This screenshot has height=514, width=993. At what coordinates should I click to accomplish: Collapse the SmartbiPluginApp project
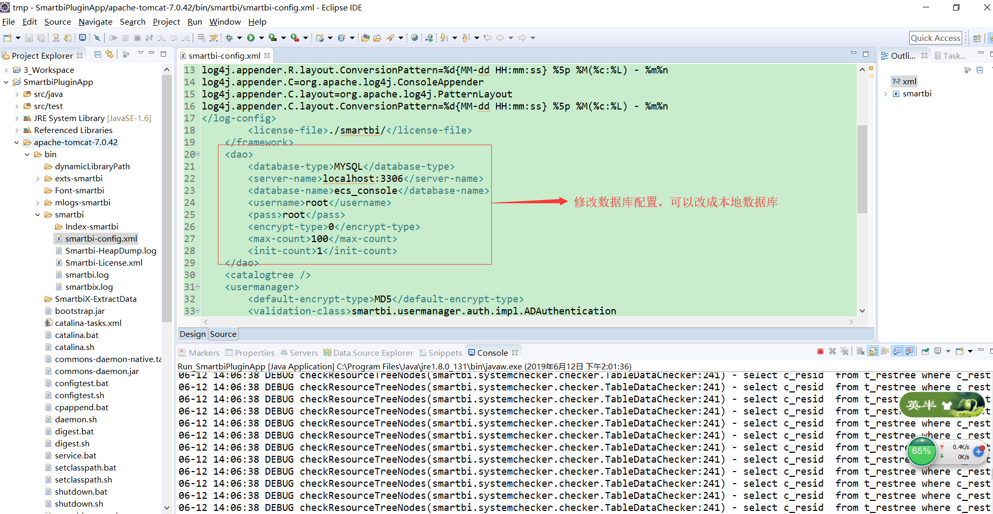pos(6,82)
